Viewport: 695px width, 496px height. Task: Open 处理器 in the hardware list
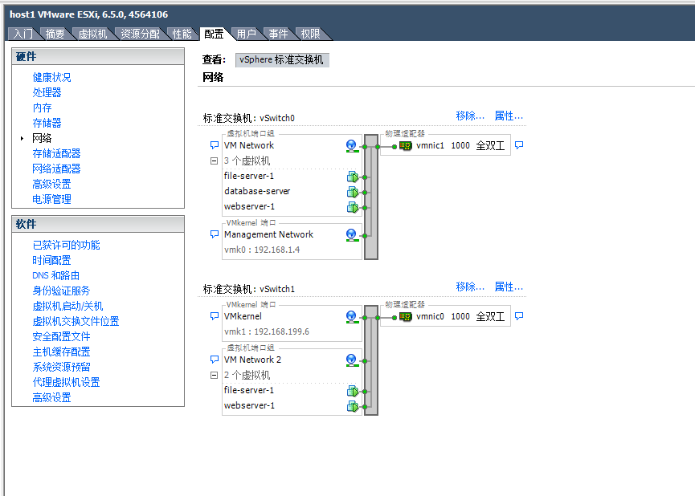click(47, 92)
